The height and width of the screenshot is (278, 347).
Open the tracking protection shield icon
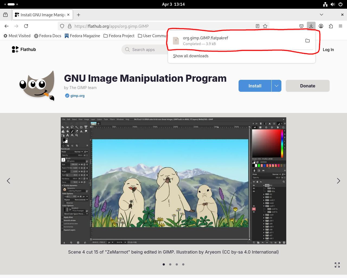62,26
